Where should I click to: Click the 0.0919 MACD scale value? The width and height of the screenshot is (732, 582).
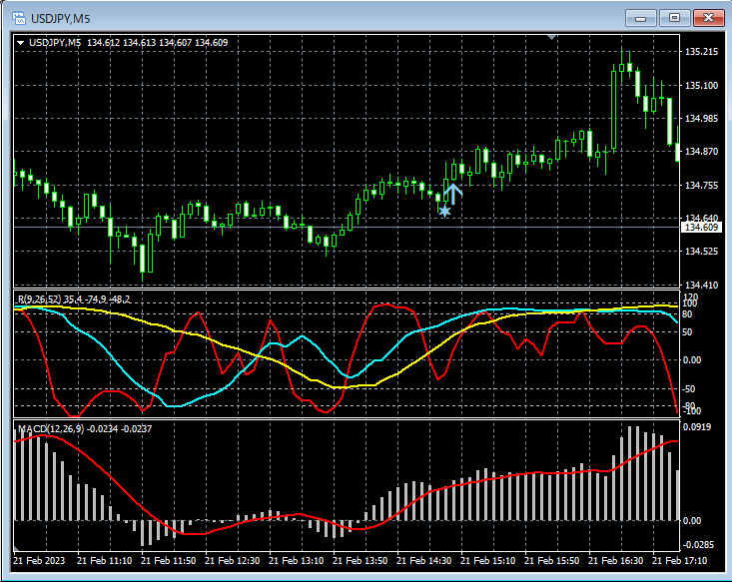699,428
